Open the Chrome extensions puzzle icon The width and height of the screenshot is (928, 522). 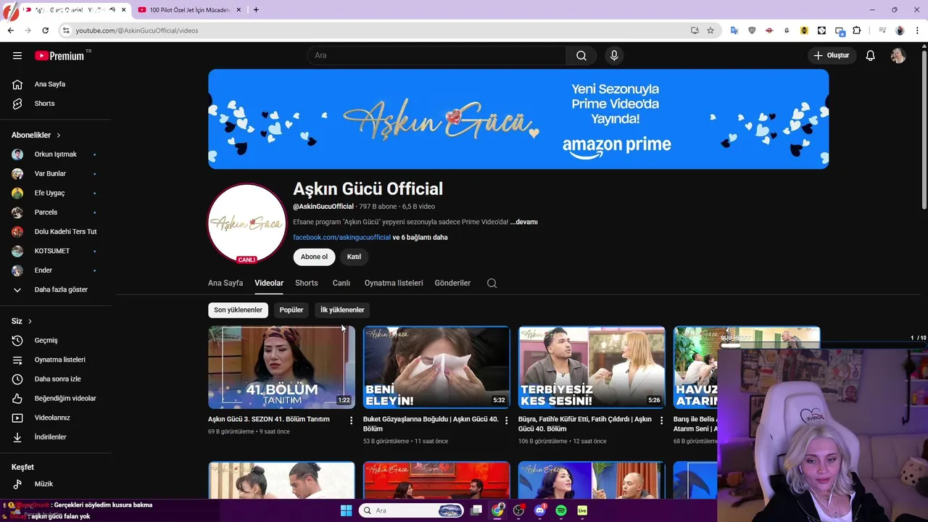[857, 30]
